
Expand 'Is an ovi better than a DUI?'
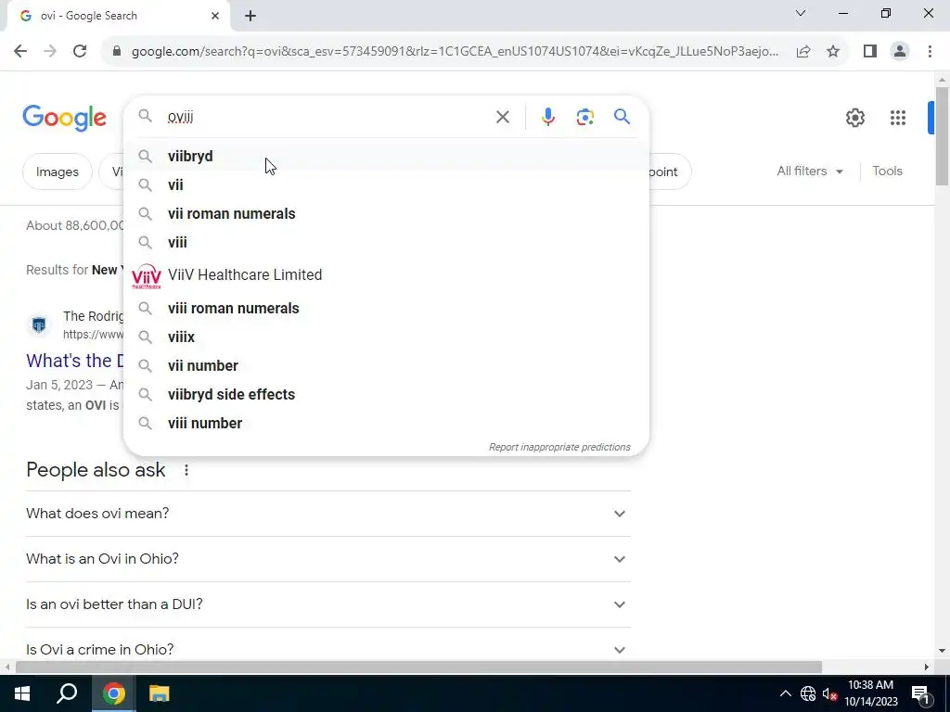pos(327,604)
